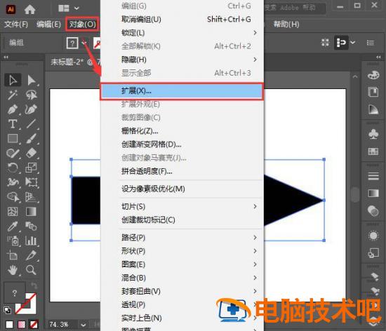
Task: Expand the 隐藏(H) submenu
Action: 255,60
